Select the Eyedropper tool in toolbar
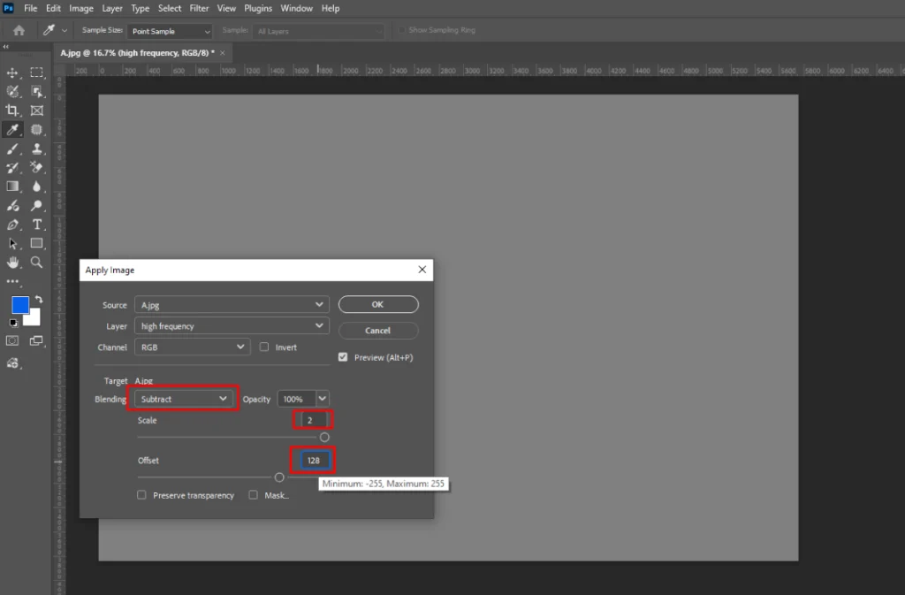This screenshot has height=595, width=905. (12, 129)
